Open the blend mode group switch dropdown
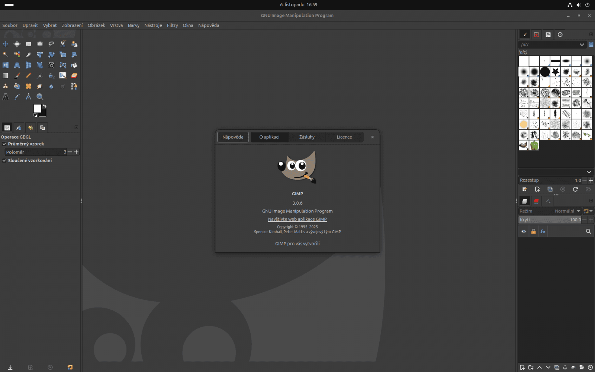Screen dimensions: 595x372 (588, 211)
